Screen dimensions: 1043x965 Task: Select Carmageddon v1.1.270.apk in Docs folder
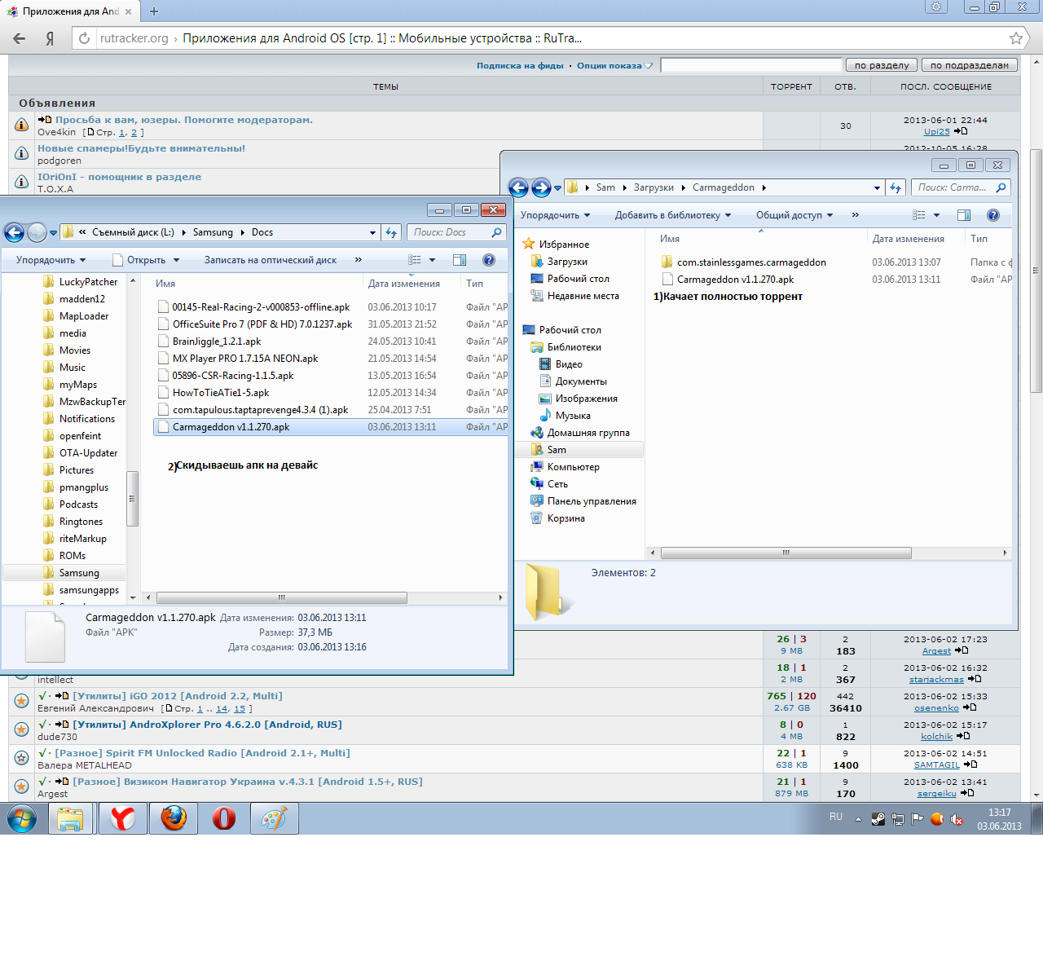(x=231, y=427)
